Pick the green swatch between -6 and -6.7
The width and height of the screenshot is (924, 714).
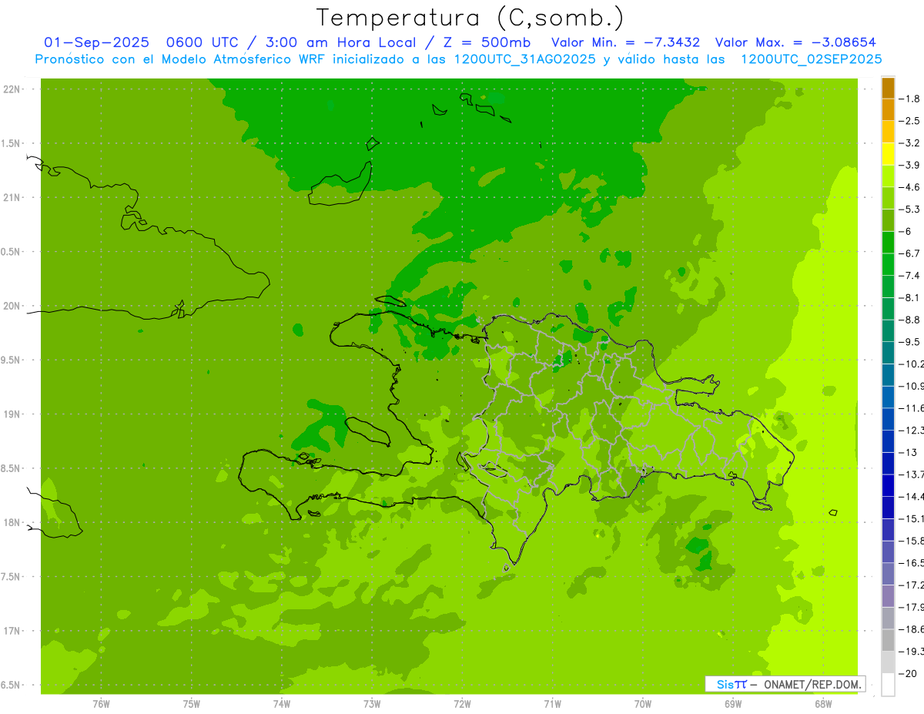[889, 243]
